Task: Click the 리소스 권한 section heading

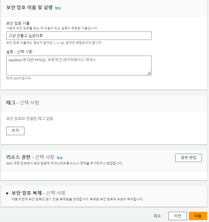Action: click(18, 157)
